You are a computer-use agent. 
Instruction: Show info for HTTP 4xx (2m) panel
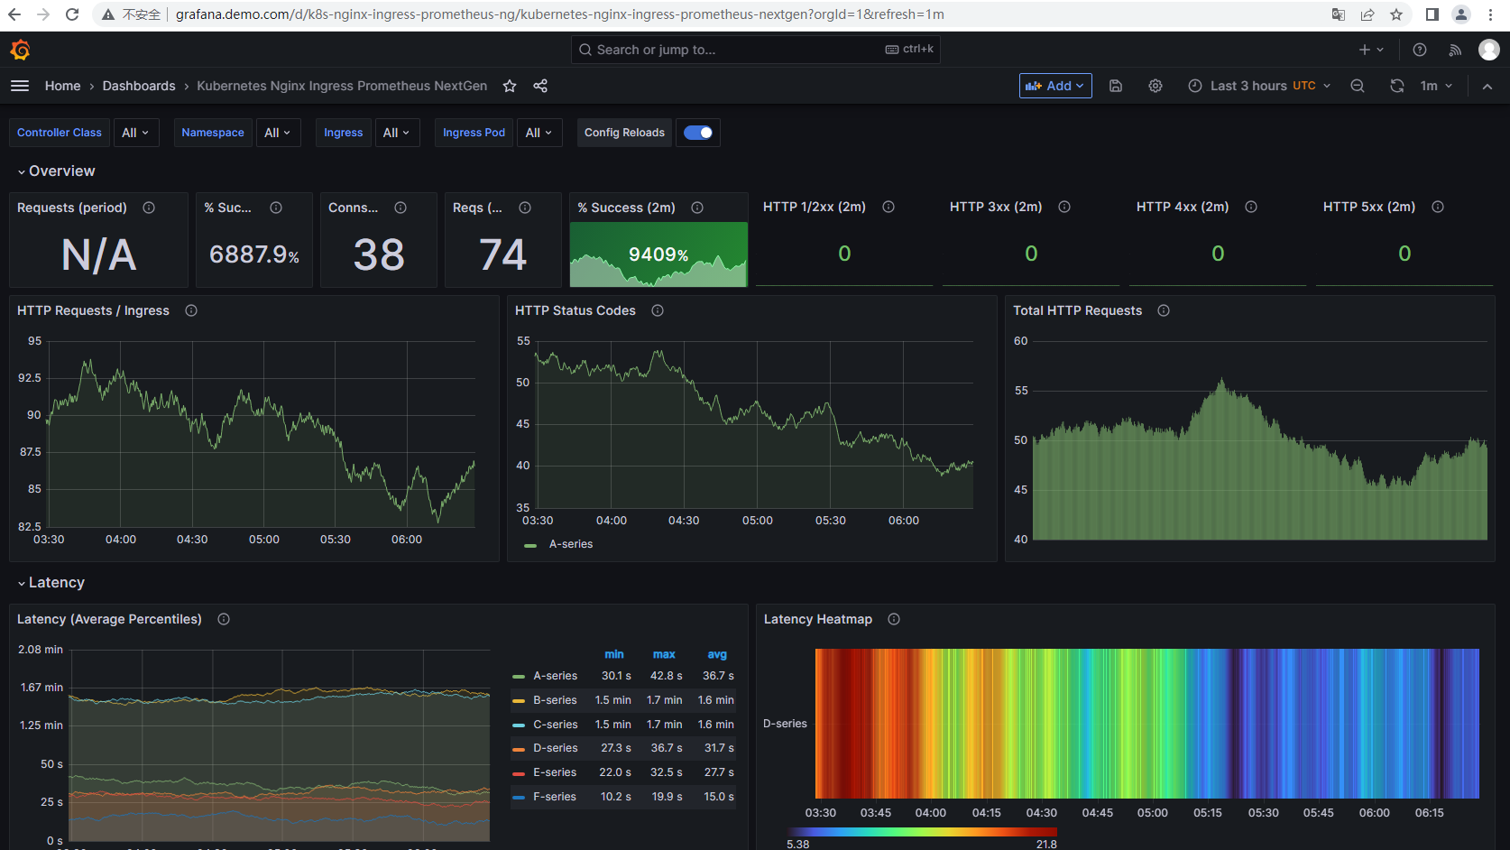click(x=1251, y=207)
